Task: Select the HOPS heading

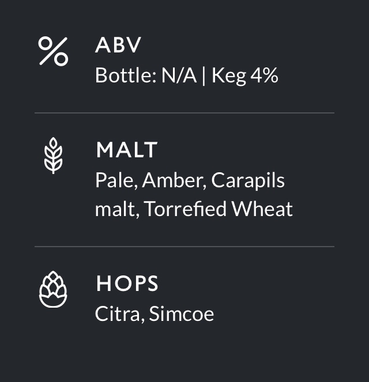Action: (127, 283)
